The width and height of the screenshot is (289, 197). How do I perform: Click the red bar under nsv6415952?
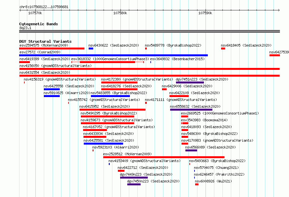click(112, 110)
